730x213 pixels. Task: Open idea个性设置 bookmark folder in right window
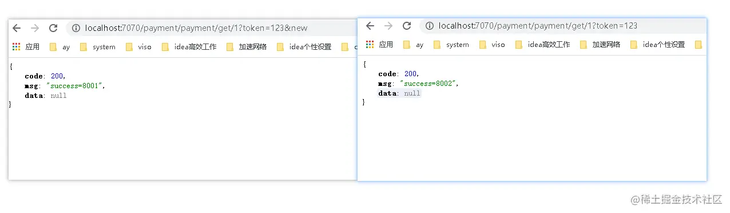pos(657,45)
